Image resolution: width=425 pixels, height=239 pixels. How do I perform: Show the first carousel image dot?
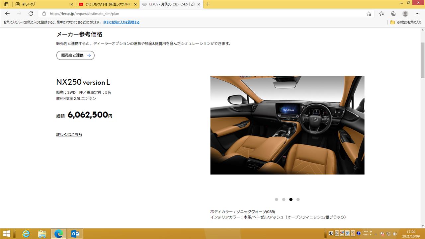click(277, 199)
